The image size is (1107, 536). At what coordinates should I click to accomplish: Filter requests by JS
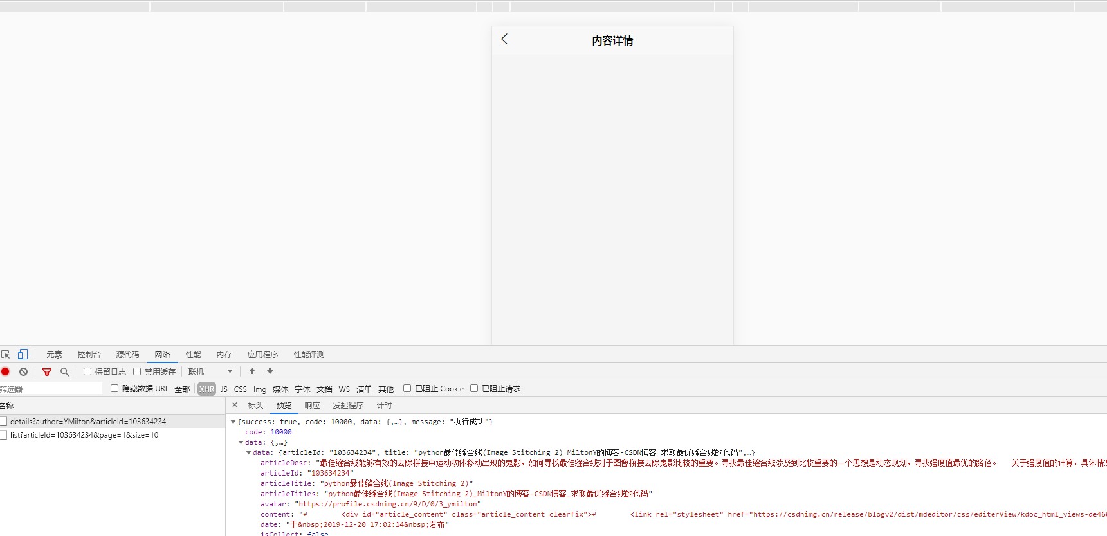pos(224,389)
